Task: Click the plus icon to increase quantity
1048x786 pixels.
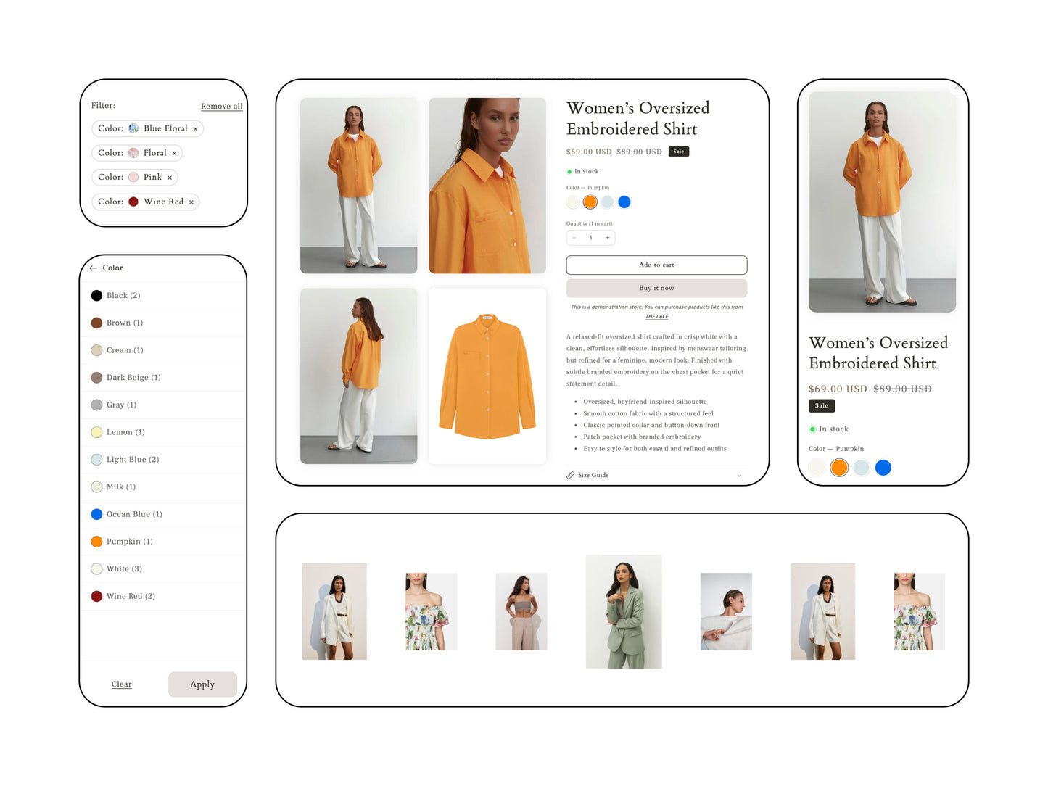Action: click(607, 237)
